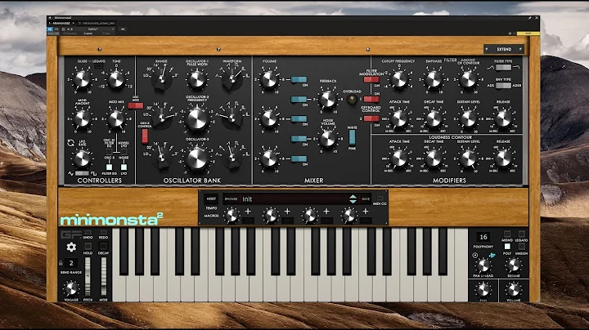Enable the Poly voice mode checkbox

click(507, 247)
